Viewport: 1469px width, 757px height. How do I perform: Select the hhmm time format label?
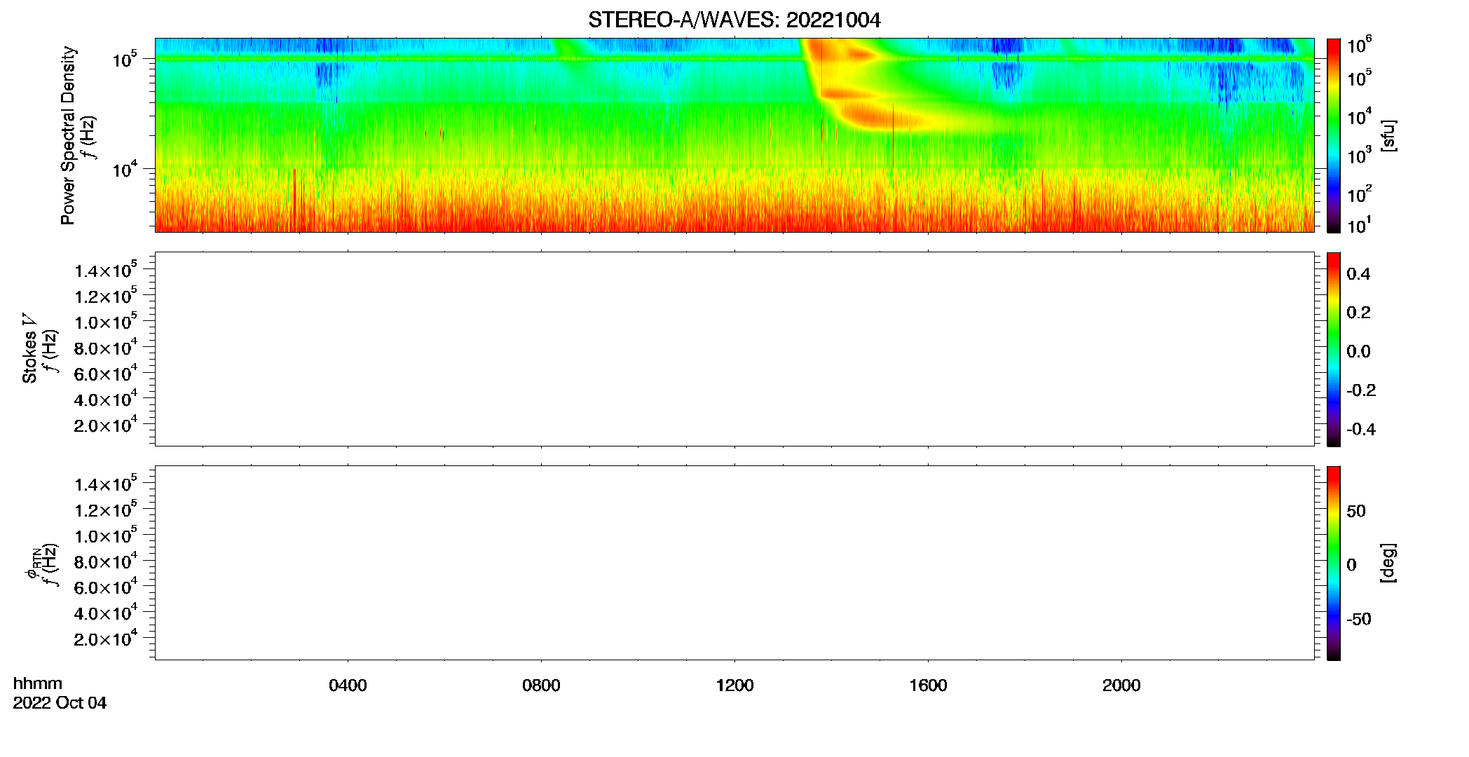coord(38,684)
